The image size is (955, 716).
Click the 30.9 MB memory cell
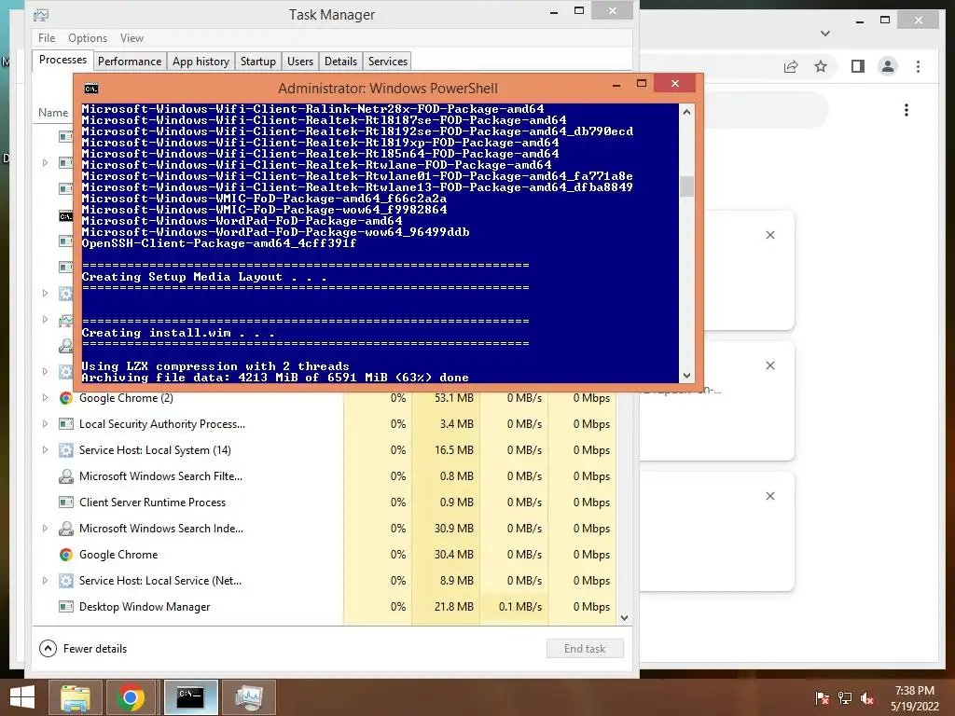454,529
